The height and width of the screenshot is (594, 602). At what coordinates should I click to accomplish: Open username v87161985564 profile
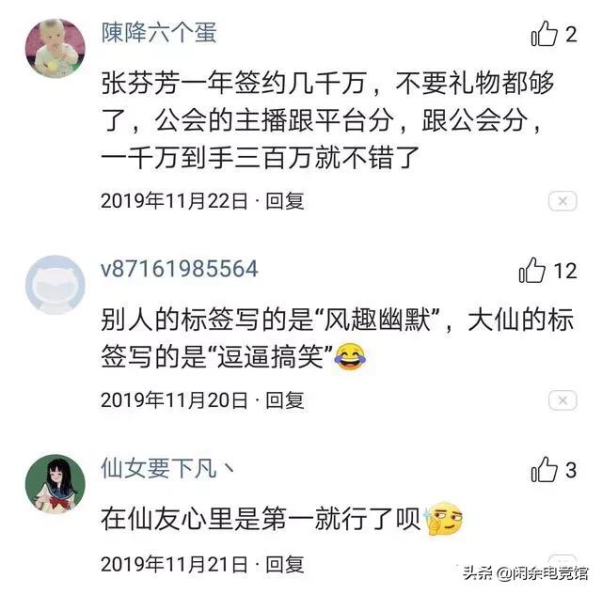pyautogui.click(x=180, y=269)
